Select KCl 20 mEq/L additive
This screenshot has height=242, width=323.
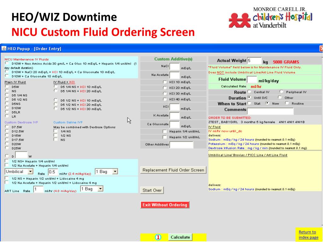(165, 88)
